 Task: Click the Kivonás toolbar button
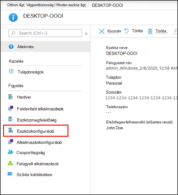click(114, 31)
